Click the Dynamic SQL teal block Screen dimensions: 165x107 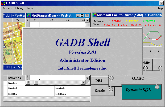tap(142, 92)
